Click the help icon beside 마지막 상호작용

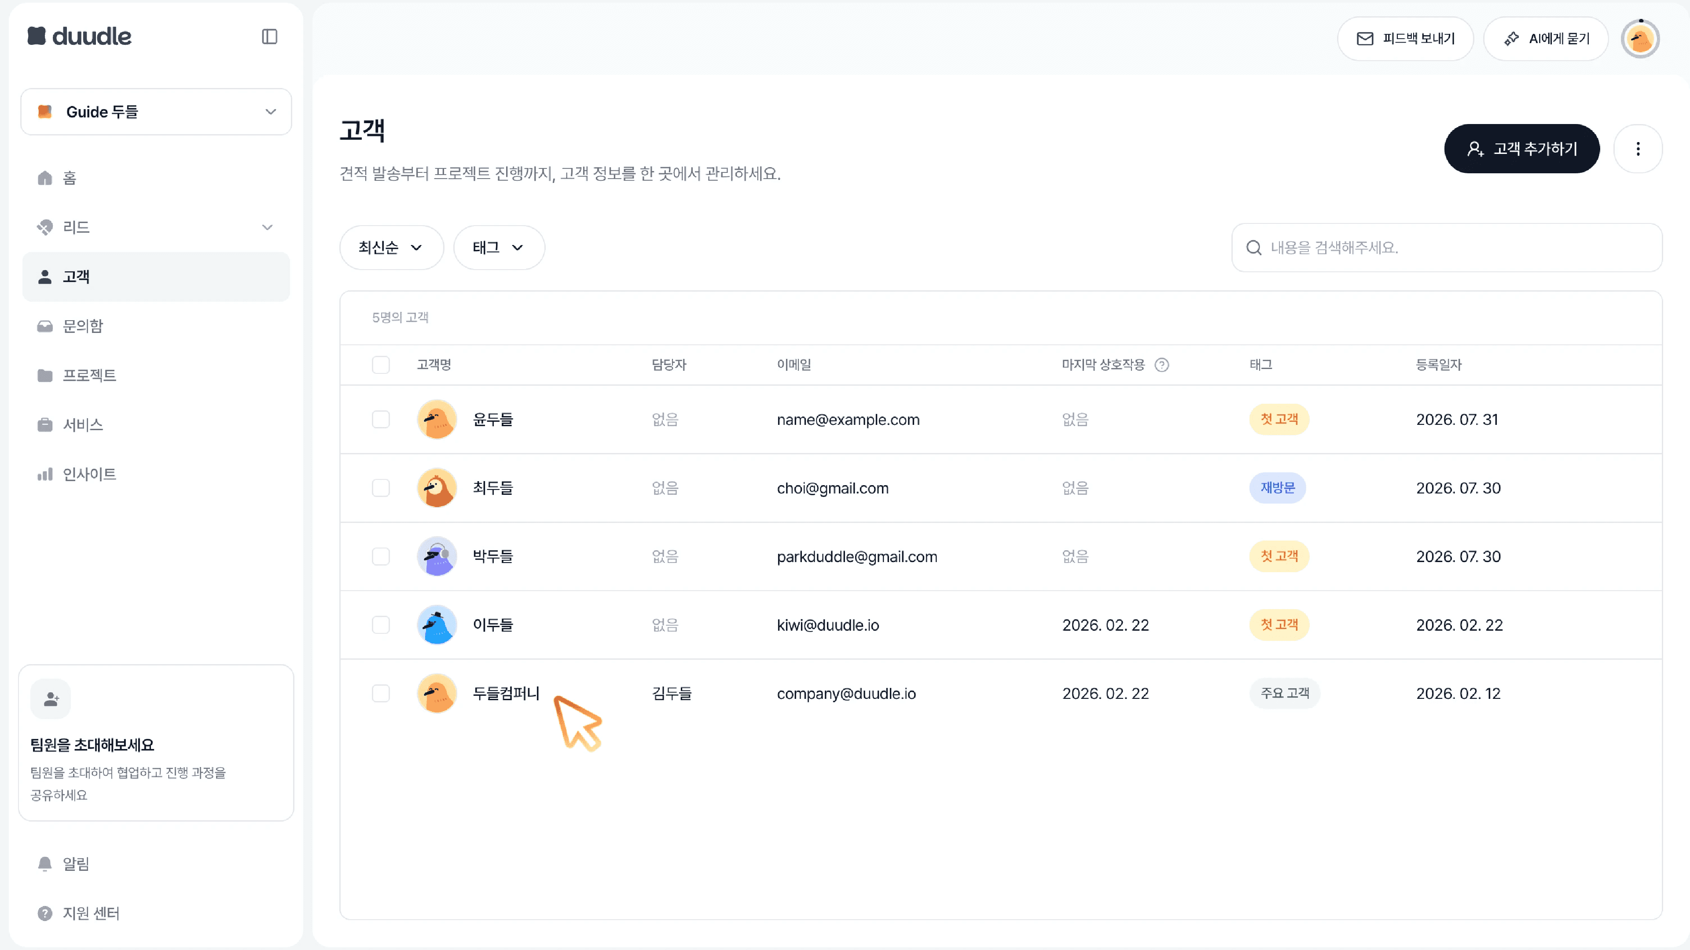[1162, 365]
